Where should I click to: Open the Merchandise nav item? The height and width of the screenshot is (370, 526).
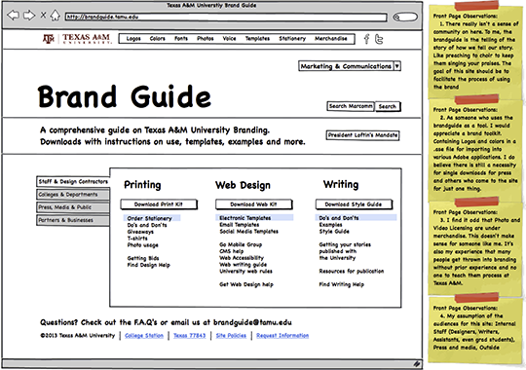(331, 39)
